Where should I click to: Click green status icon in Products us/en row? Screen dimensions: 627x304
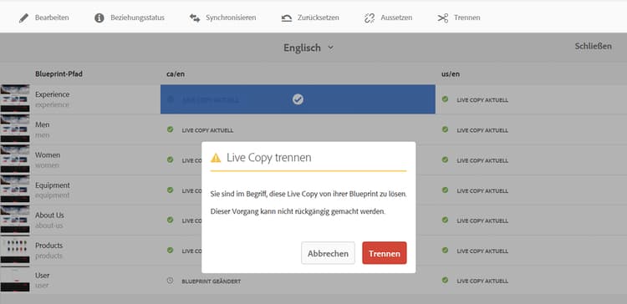pos(445,250)
